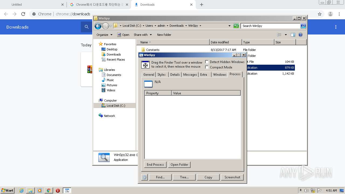Switch to the Messages tab

coord(190,75)
